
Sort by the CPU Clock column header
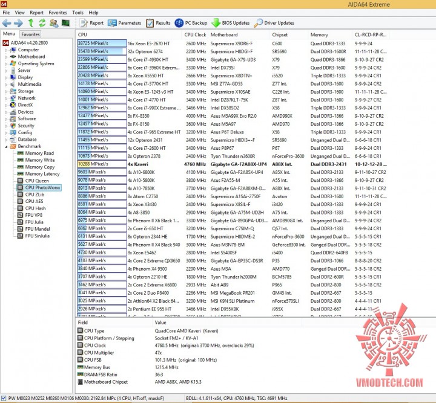pyautogui.click(x=195, y=34)
